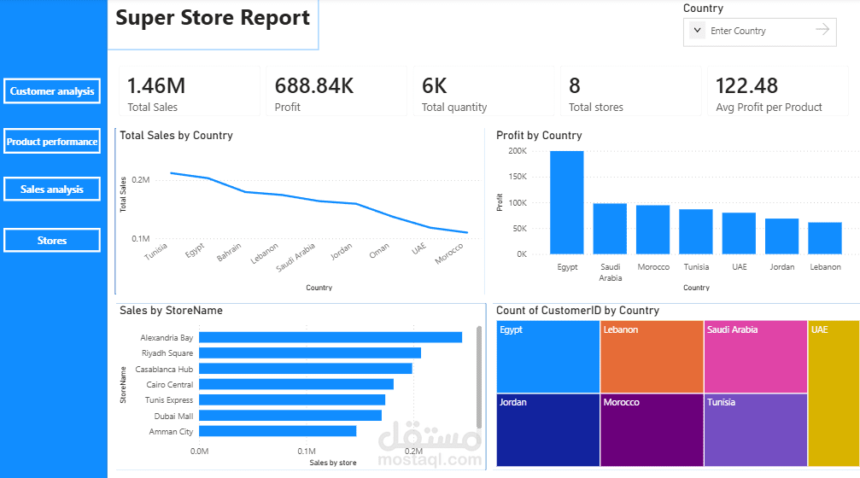
Task: Click the Enter Country input field
Action: [x=759, y=32]
